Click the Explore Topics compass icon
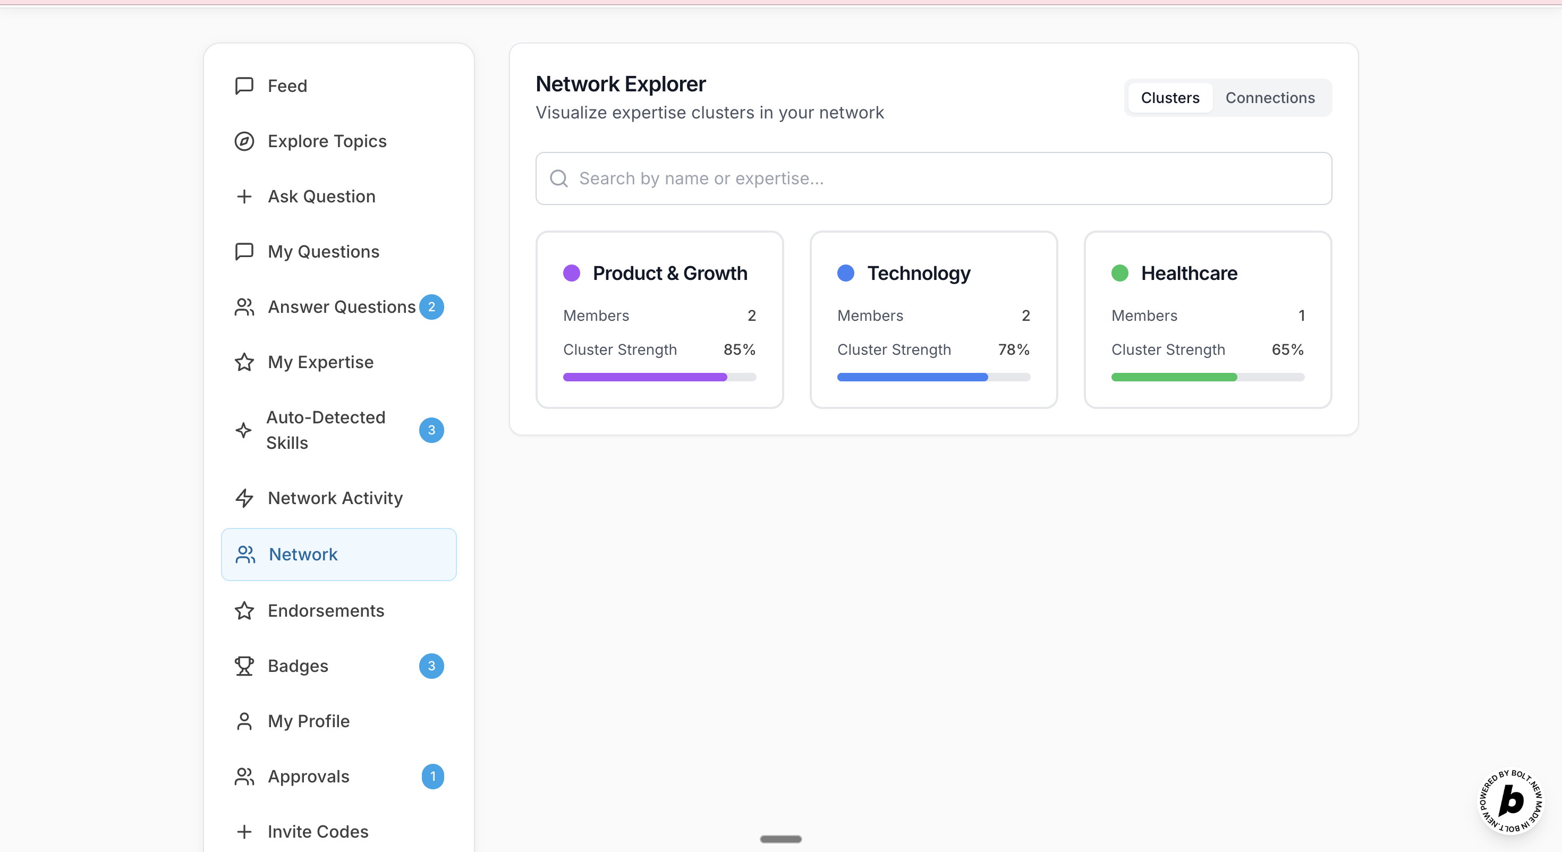 [x=244, y=141]
